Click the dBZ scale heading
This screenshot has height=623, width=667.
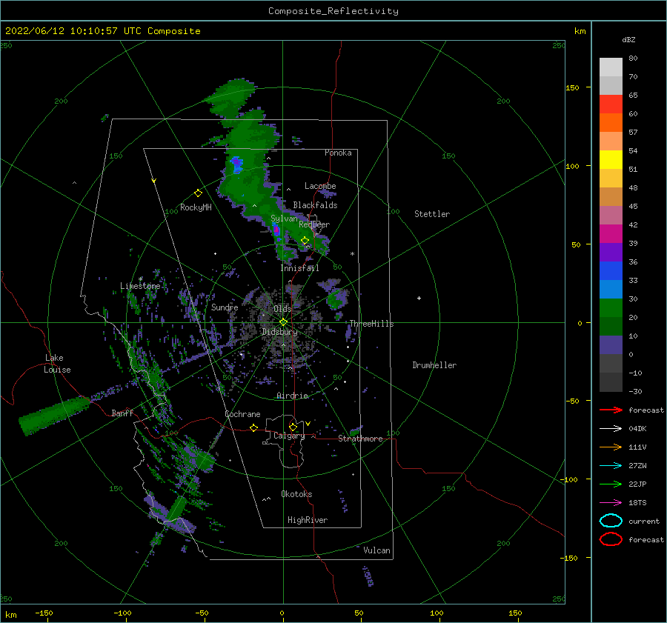coord(628,39)
